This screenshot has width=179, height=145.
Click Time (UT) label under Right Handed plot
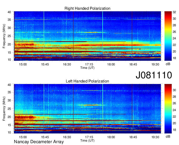[x=87, y=68]
